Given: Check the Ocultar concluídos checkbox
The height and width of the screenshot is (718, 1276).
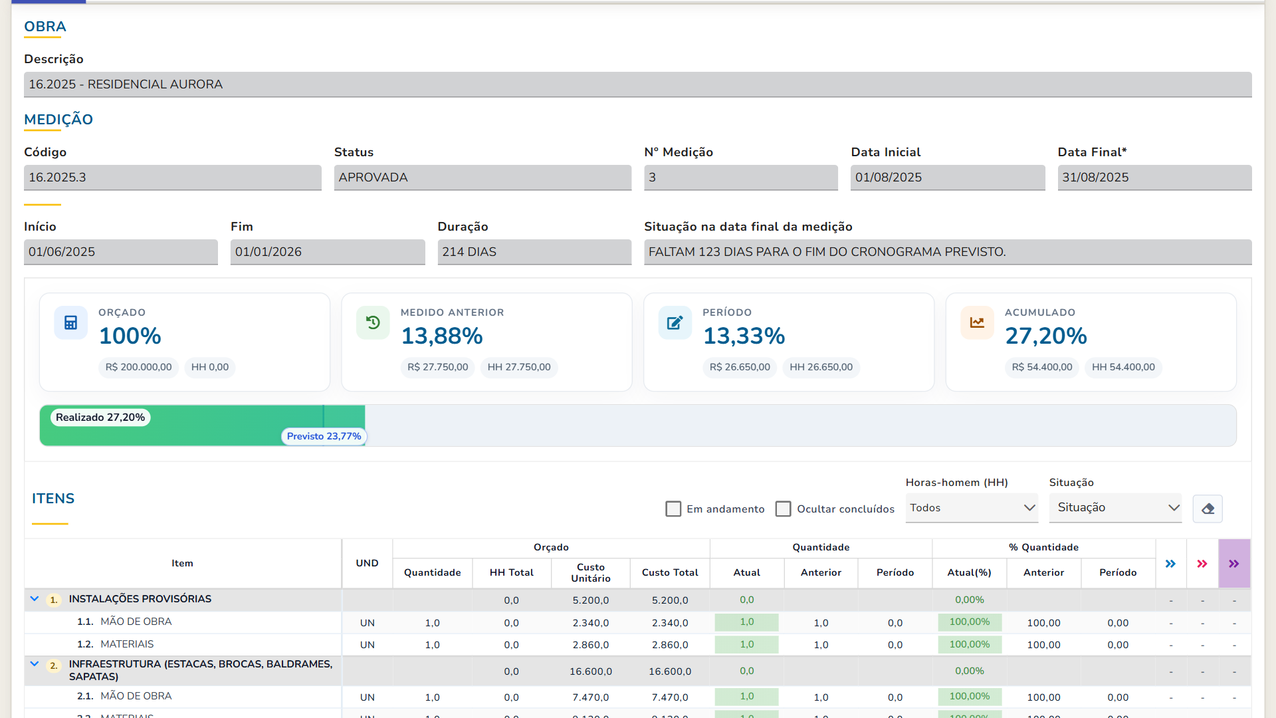Looking at the screenshot, I should point(784,509).
